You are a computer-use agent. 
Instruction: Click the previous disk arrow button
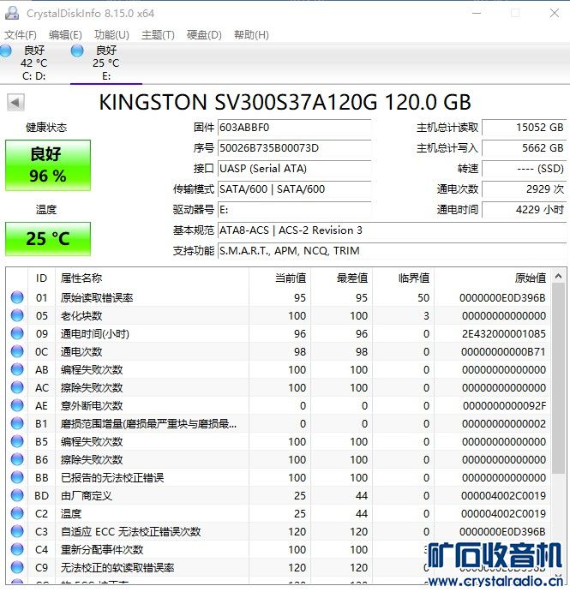pos(15,102)
